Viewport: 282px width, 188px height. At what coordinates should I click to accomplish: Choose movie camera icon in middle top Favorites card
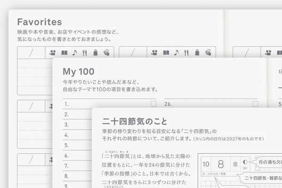point(154,53)
